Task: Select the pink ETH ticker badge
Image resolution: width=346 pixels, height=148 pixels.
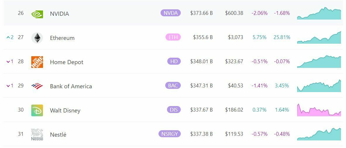Action: 173,37
